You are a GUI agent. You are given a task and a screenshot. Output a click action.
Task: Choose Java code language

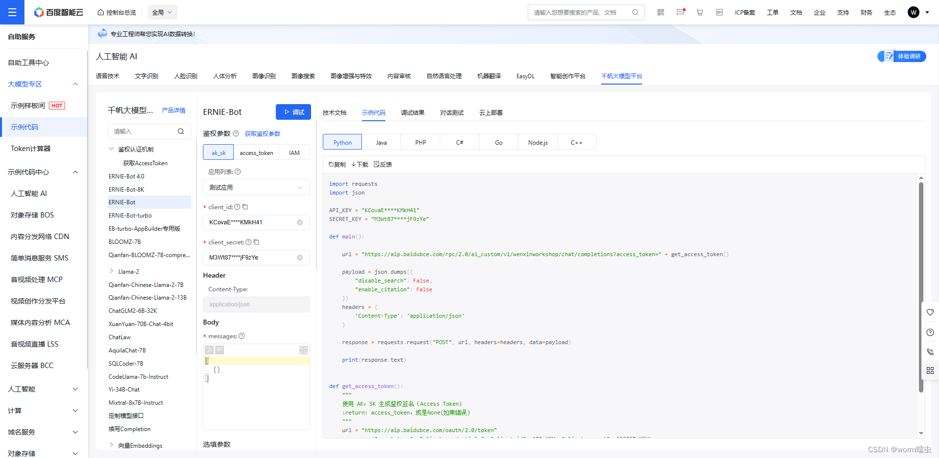[x=381, y=142]
